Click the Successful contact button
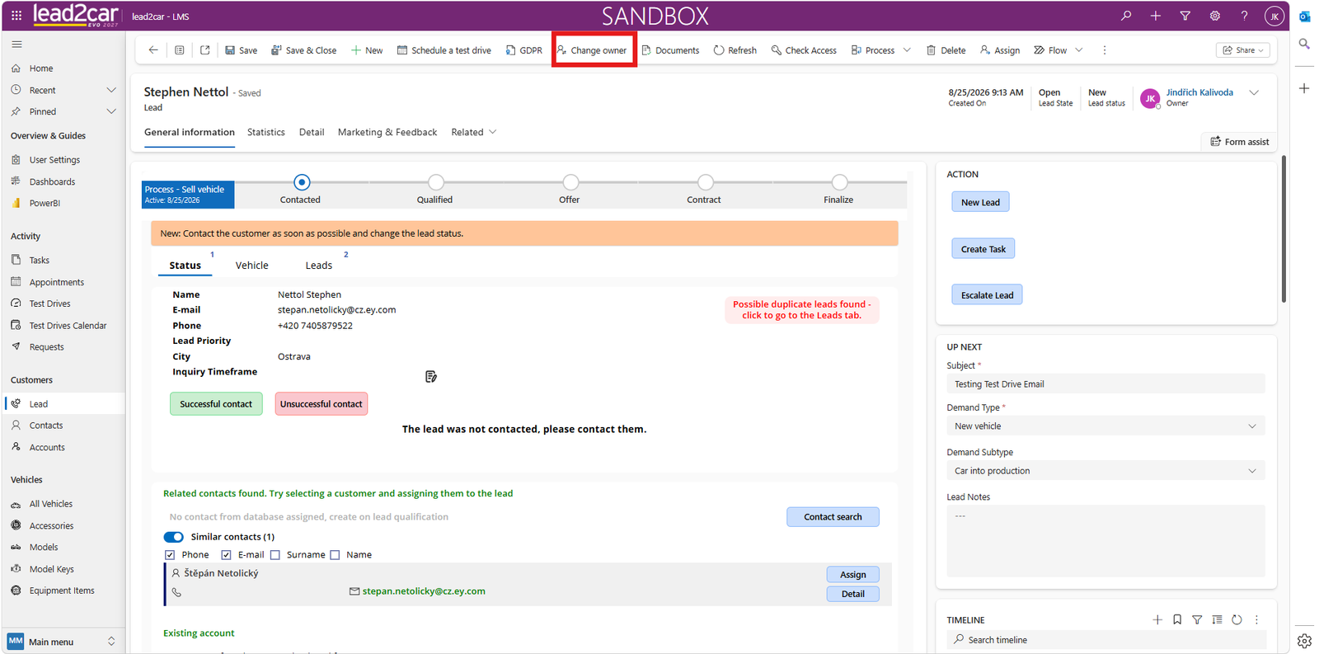The height and width of the screenshot is (654, 1319). (216, 404)
